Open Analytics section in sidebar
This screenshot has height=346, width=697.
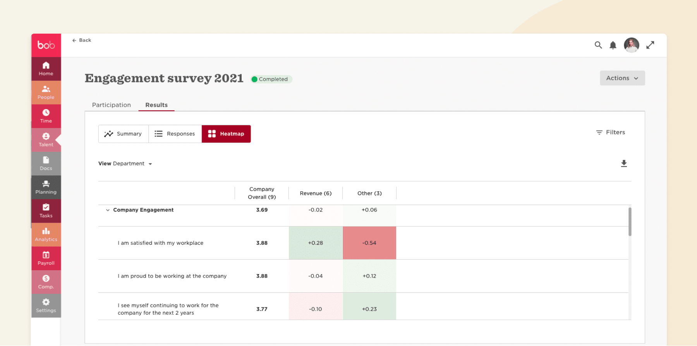[46, 235]
